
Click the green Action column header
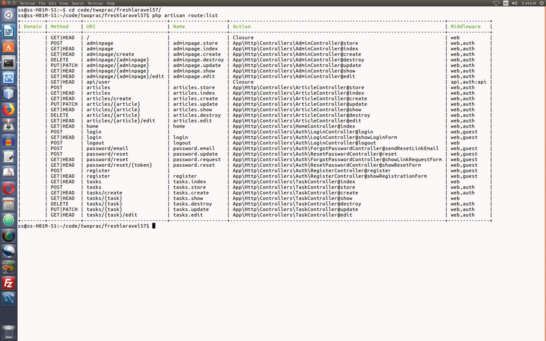coord(242,27)
